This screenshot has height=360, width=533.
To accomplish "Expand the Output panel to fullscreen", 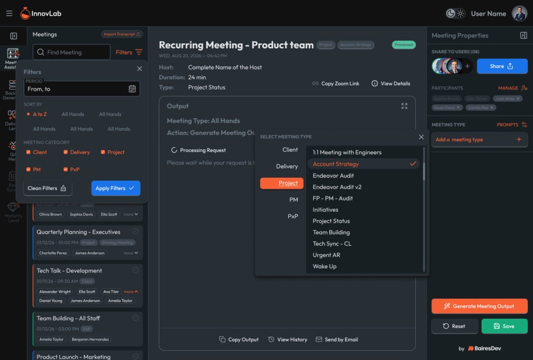I will (x=404, y=106).
